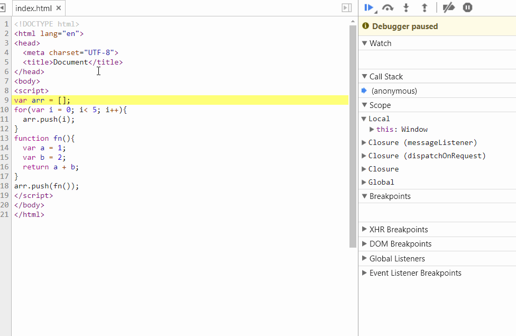Screen dimensions: 516x336
Task: Resume script execution
Action: tap(369, 7)
